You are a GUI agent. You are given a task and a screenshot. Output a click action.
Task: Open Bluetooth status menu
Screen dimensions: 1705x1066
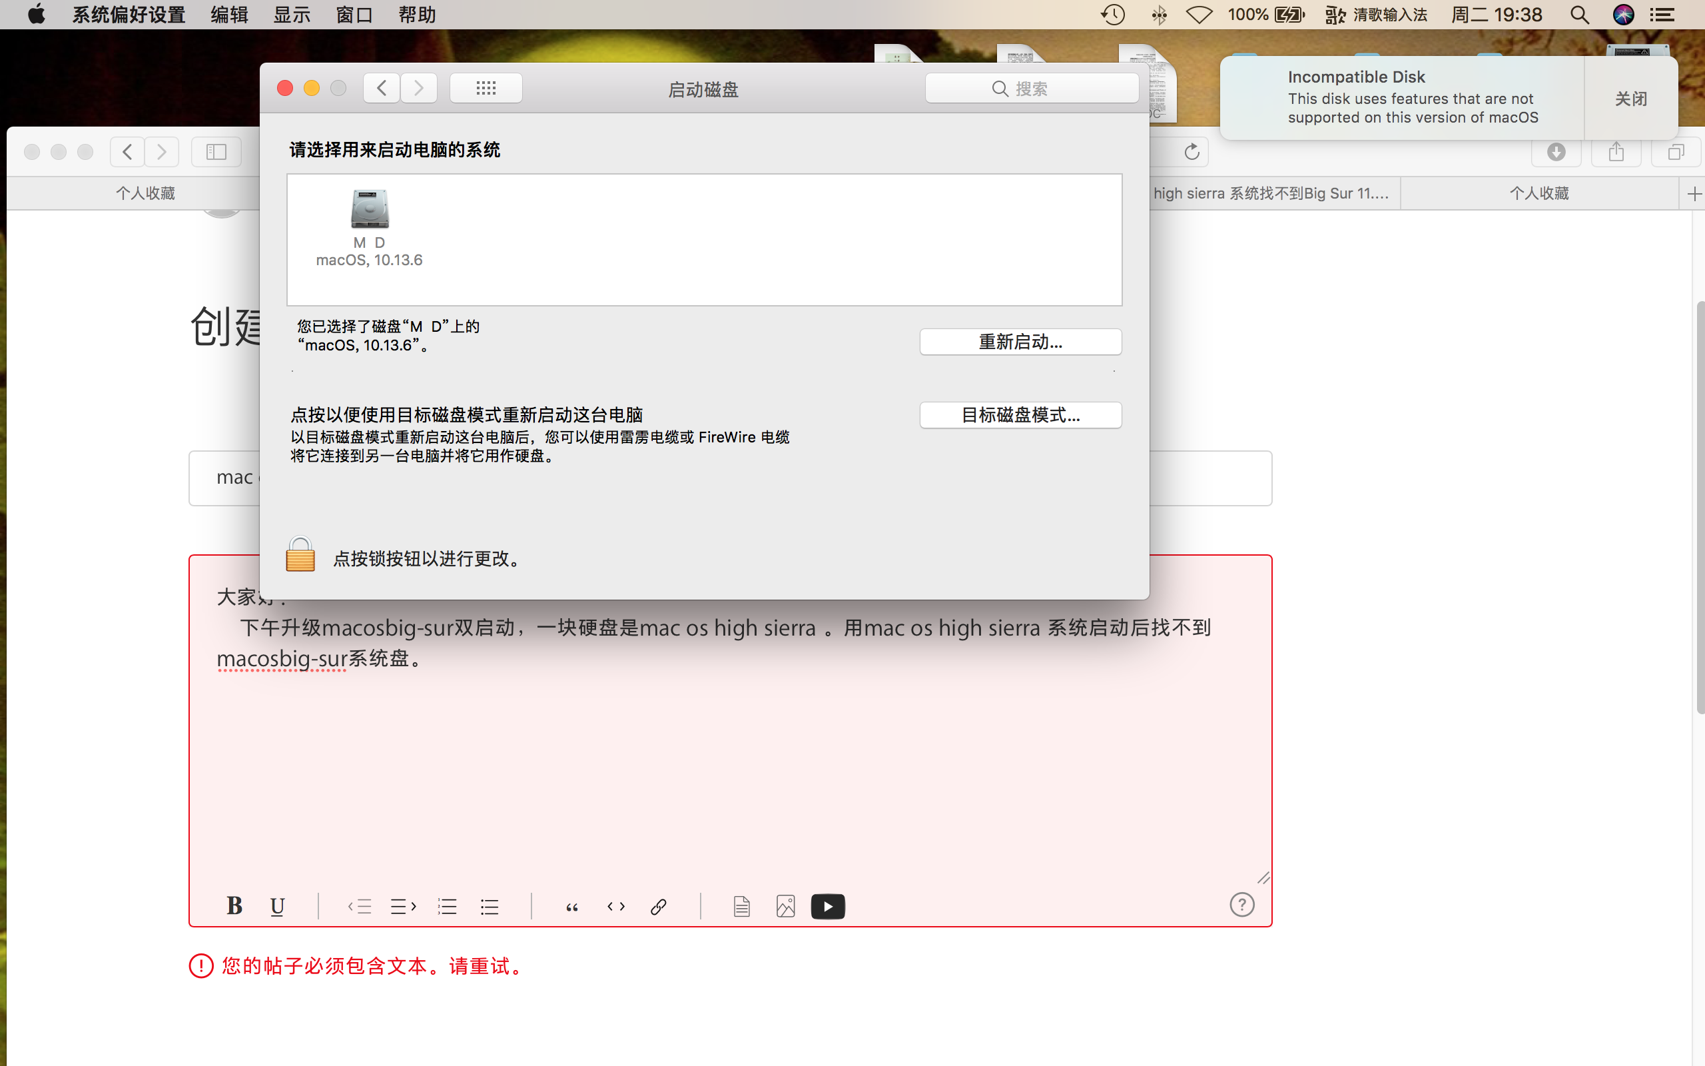(x=1159, y=15)
